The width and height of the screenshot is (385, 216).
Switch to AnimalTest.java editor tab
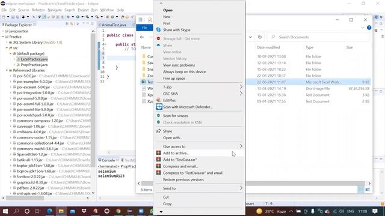114,25
